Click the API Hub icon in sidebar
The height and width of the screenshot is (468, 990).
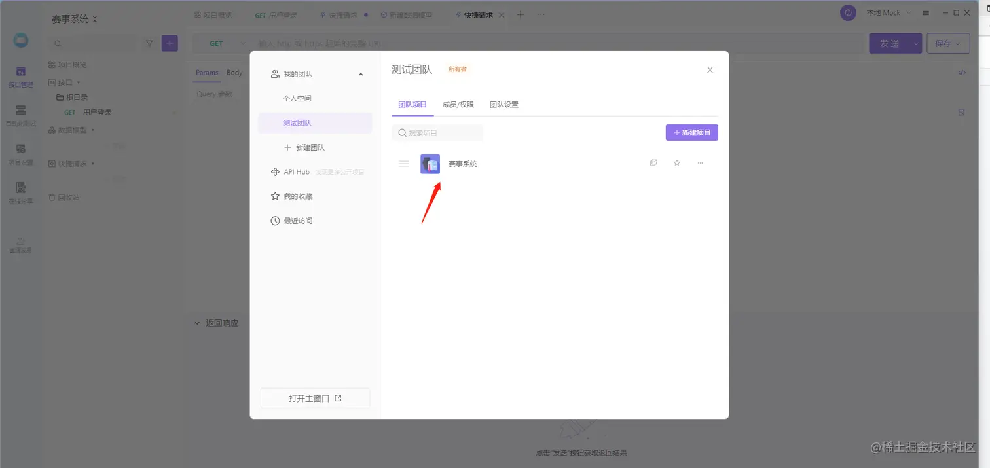tap(275, 172)
